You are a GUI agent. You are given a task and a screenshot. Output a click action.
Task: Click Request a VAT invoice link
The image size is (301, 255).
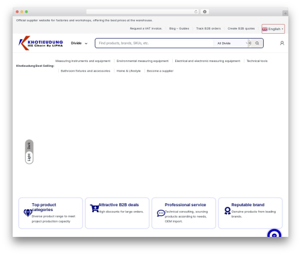pos(146,28)
